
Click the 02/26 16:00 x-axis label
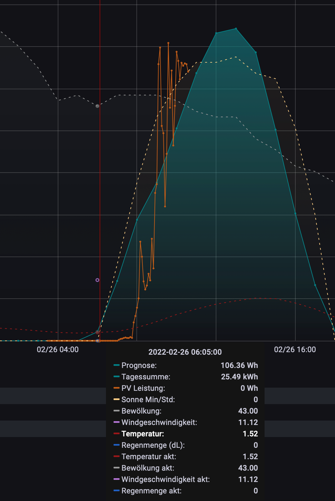coord(295,350)
